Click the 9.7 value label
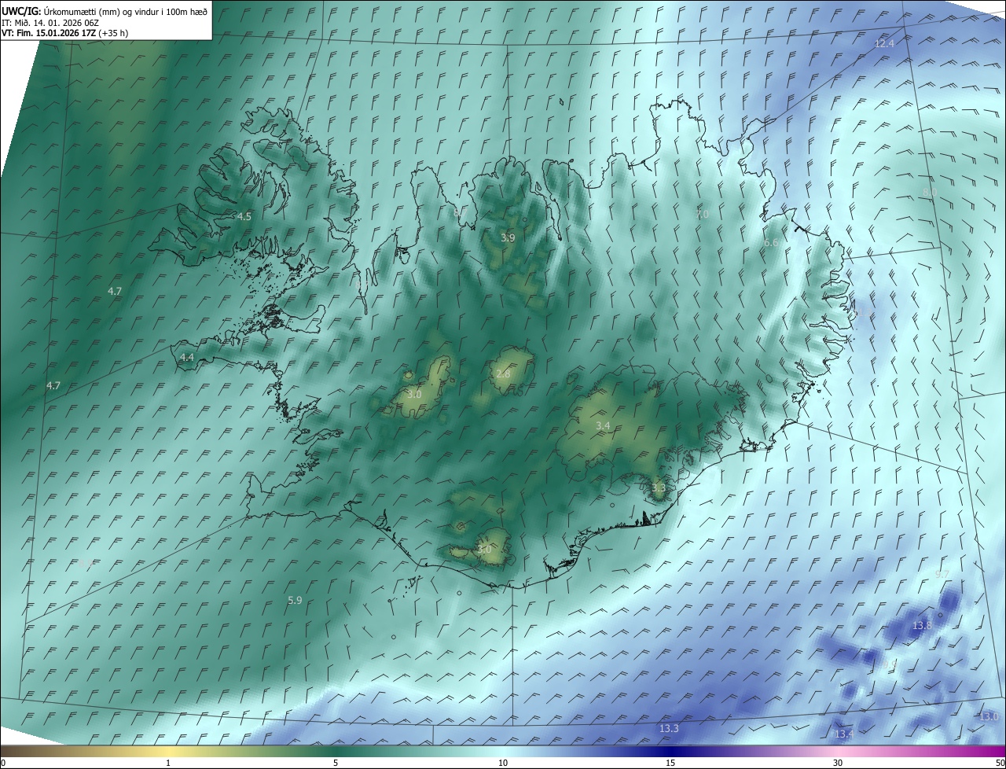 click(942, 574)
